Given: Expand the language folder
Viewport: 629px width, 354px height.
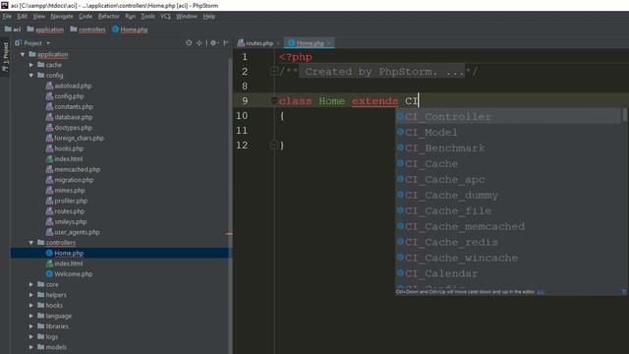Looking at the screenshot, I should click(x=31, y=316).
